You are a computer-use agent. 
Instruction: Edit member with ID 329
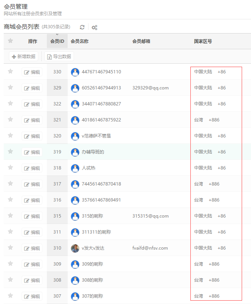pos(32,88)
